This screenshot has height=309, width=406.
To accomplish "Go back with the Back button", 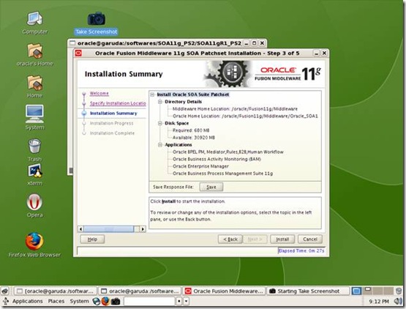I will coord(230,239).
